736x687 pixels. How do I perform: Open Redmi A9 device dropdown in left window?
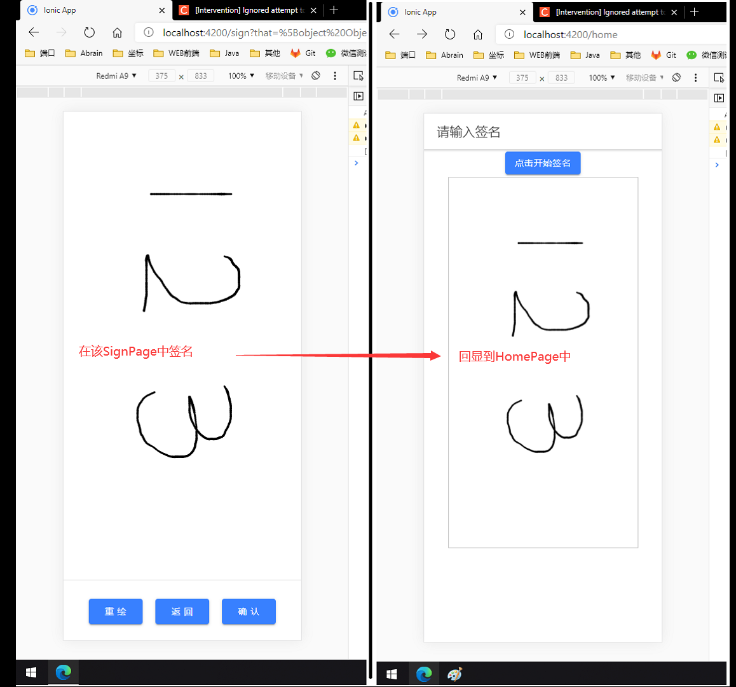[116, 76]
